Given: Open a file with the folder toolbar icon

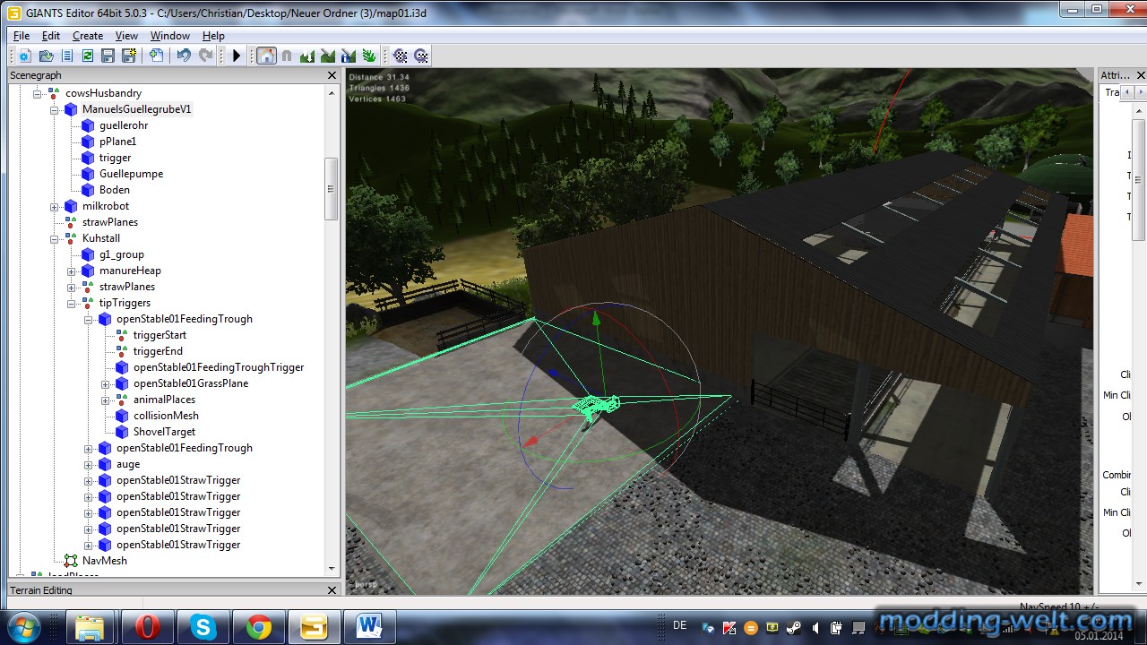Looking at the screenshot, I should (x=46, y=56).
